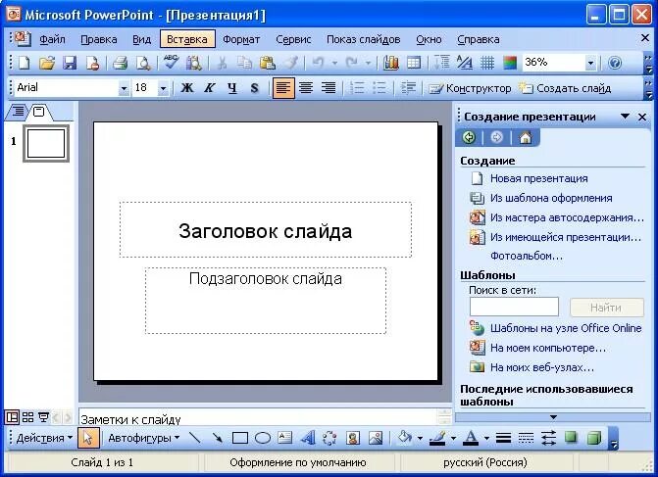Open print preview from the toolbar
Image resolution: width=658 pixels, height=477 pixels.
click(143, 63)
